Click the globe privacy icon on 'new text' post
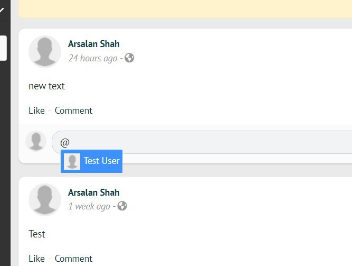The image size is (352, 266). (129, 58)
